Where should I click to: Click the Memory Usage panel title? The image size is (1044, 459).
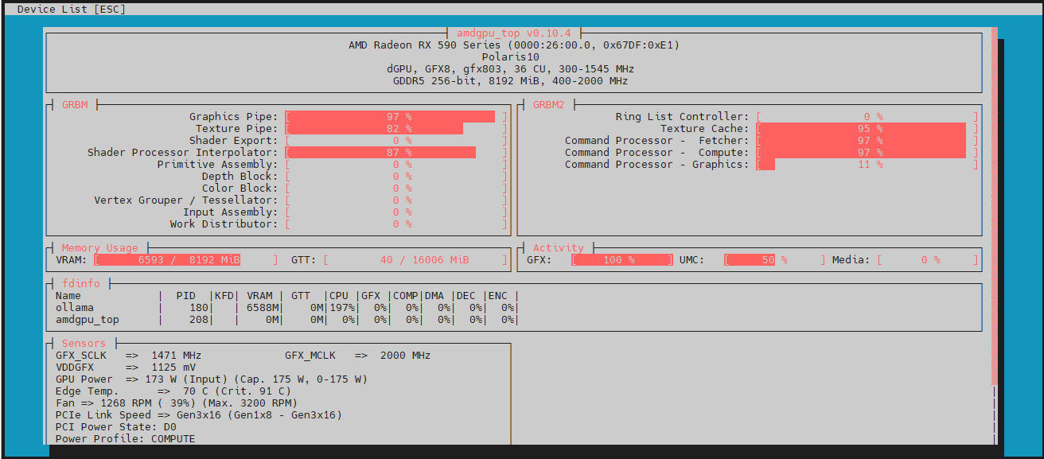[x=99, y=247]
